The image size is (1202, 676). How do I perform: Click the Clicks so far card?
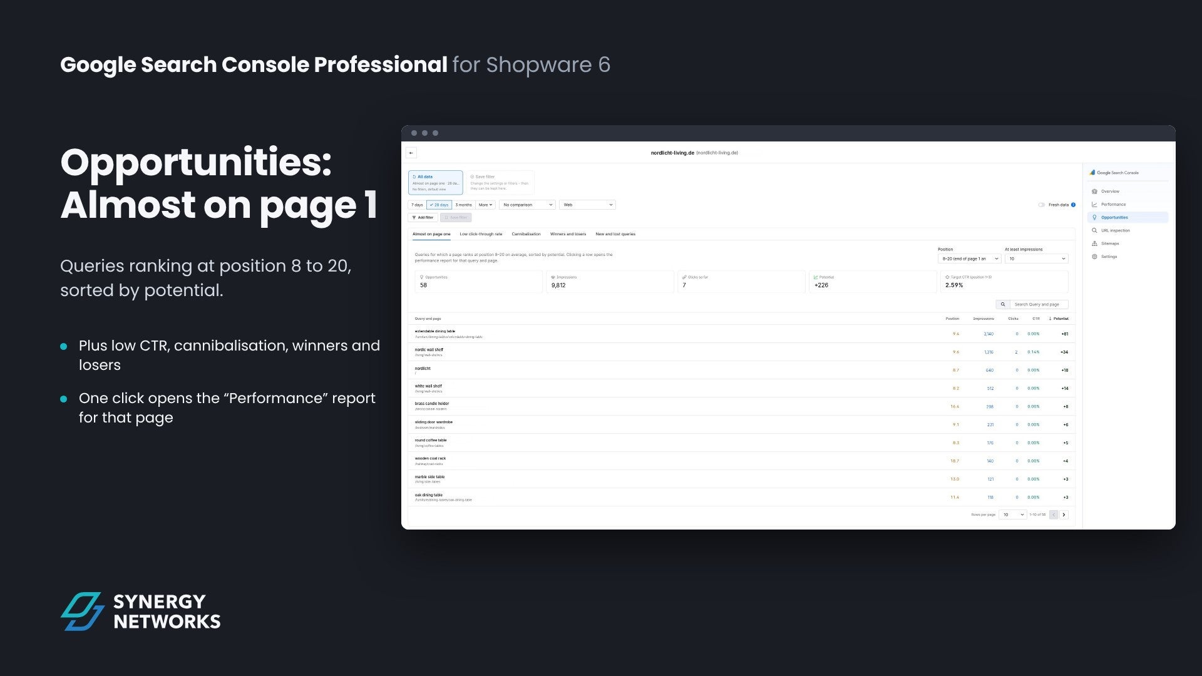tap(741, 282)
